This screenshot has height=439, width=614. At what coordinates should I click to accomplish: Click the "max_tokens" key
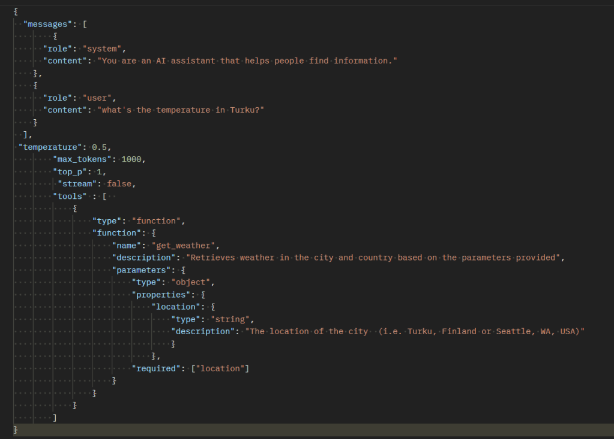[82, 159]
